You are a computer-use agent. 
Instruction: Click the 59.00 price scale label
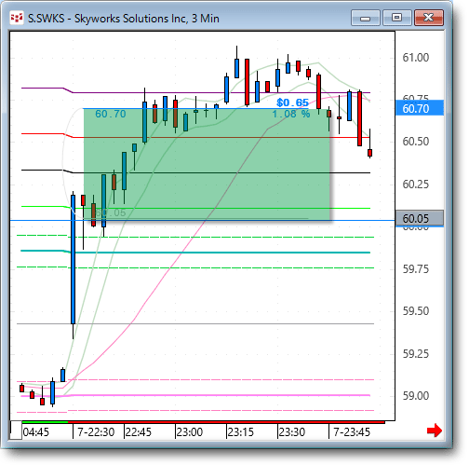pyautogui.click(x=416, y=396)
